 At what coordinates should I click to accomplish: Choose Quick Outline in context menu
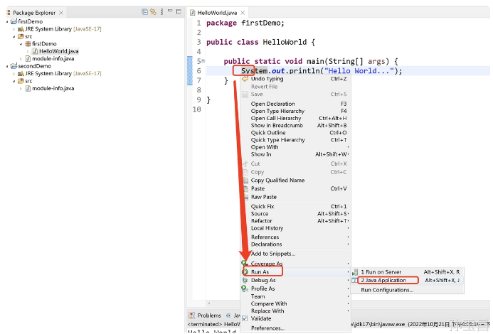(x=295, y=133)
